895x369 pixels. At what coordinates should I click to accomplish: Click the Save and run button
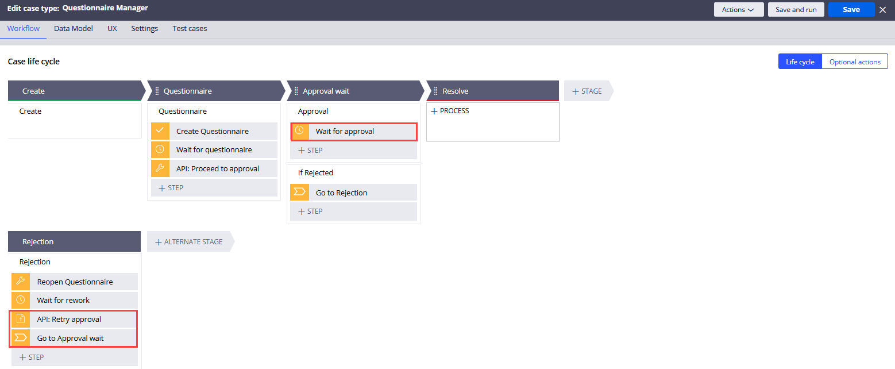click(x=796, y=10)
